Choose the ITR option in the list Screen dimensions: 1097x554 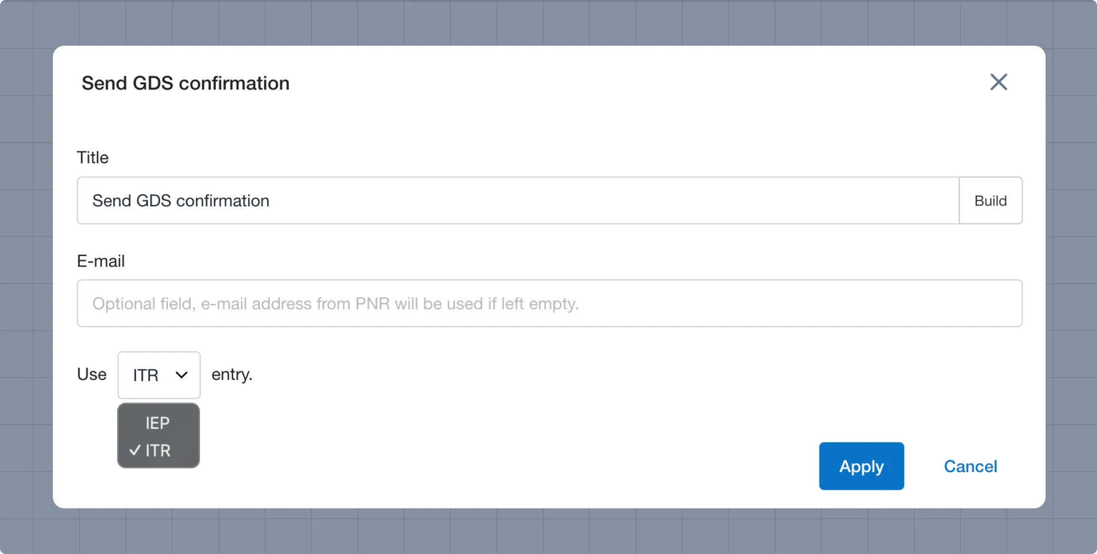pyautogui.click(x=158, y=450)
